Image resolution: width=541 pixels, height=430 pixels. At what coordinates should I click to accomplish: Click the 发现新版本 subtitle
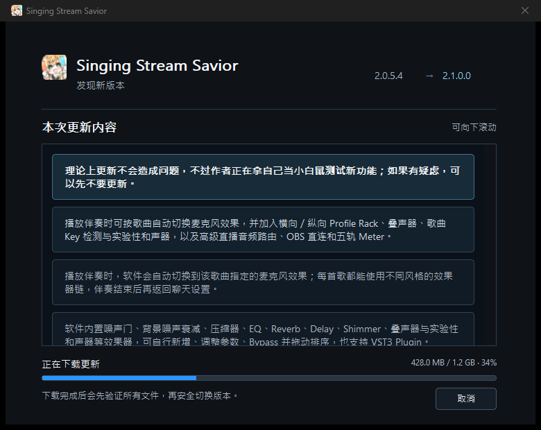click(x=101, y=85)
